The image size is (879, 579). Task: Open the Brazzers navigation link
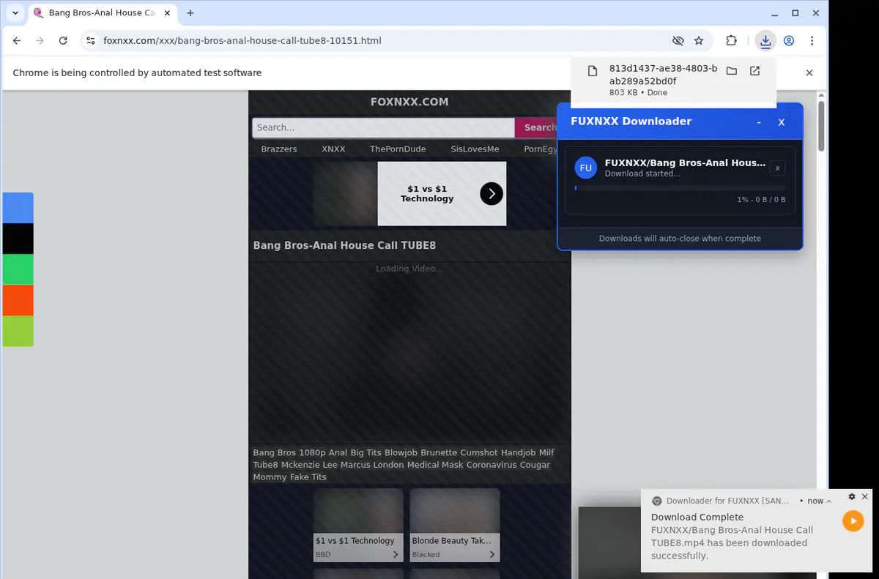(279, 149)
